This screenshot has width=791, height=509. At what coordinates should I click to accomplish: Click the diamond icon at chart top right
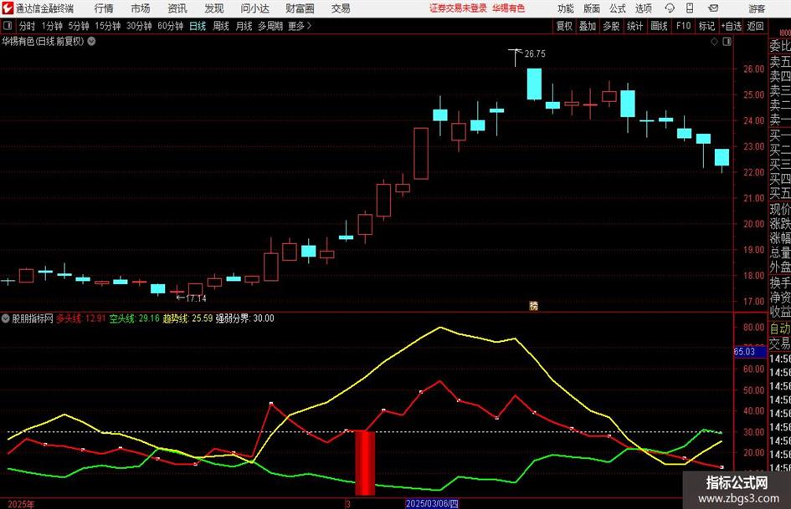pyautogui.click(x=714, y=42)
